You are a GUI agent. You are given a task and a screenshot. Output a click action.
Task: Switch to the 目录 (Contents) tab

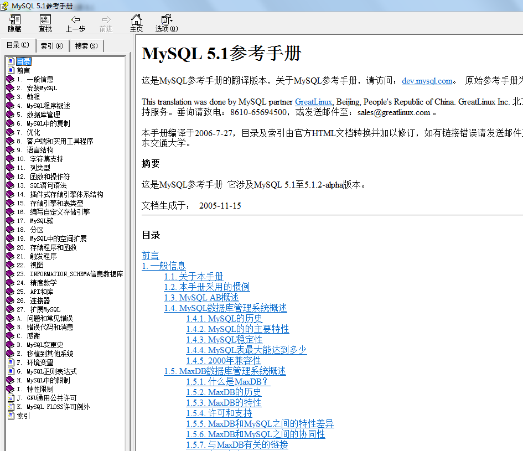(18, 45)
